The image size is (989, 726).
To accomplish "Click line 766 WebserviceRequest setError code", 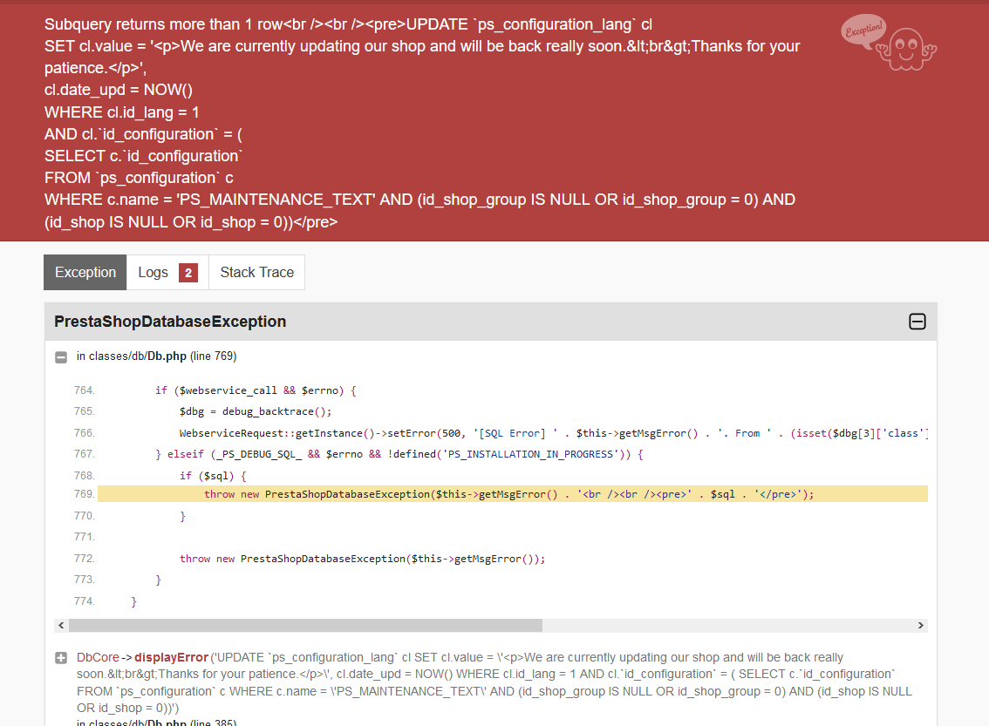I will [553, 433].
